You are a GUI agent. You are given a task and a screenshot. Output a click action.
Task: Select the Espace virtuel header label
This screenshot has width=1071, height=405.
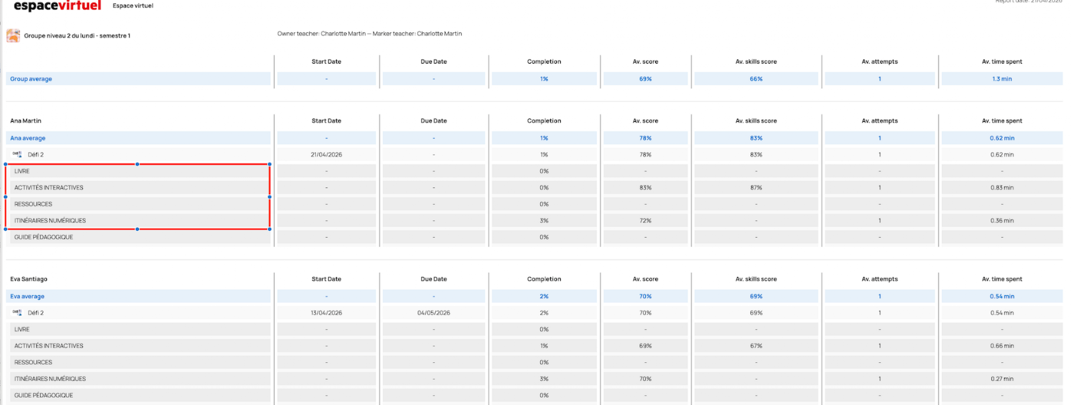click(x=133, y=6)
